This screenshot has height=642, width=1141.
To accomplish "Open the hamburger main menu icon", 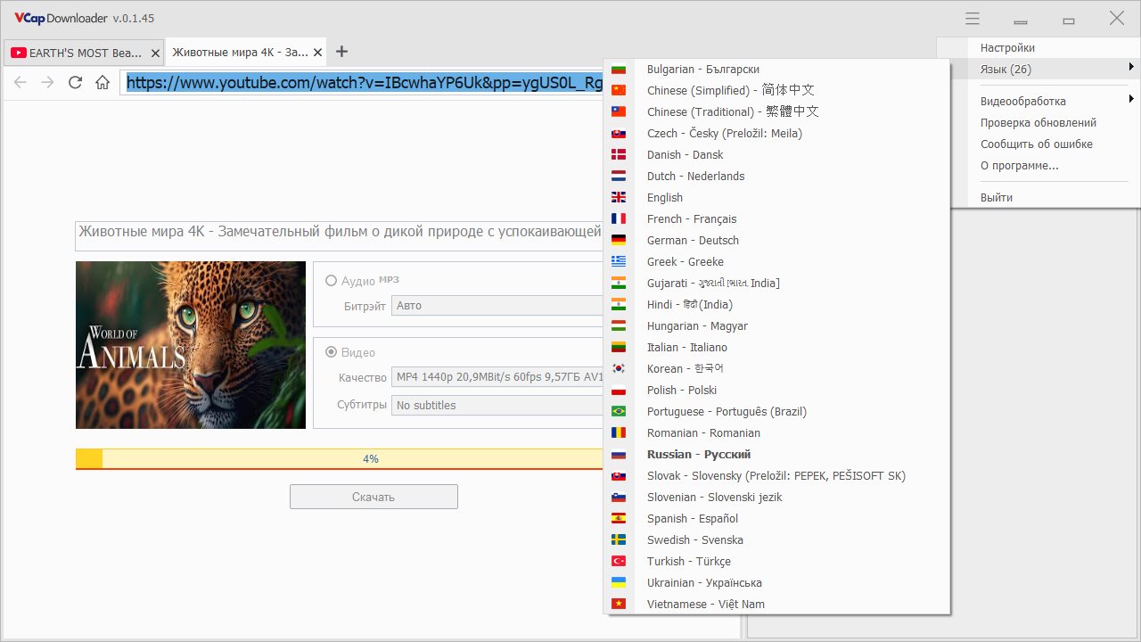I will (973, 19).
